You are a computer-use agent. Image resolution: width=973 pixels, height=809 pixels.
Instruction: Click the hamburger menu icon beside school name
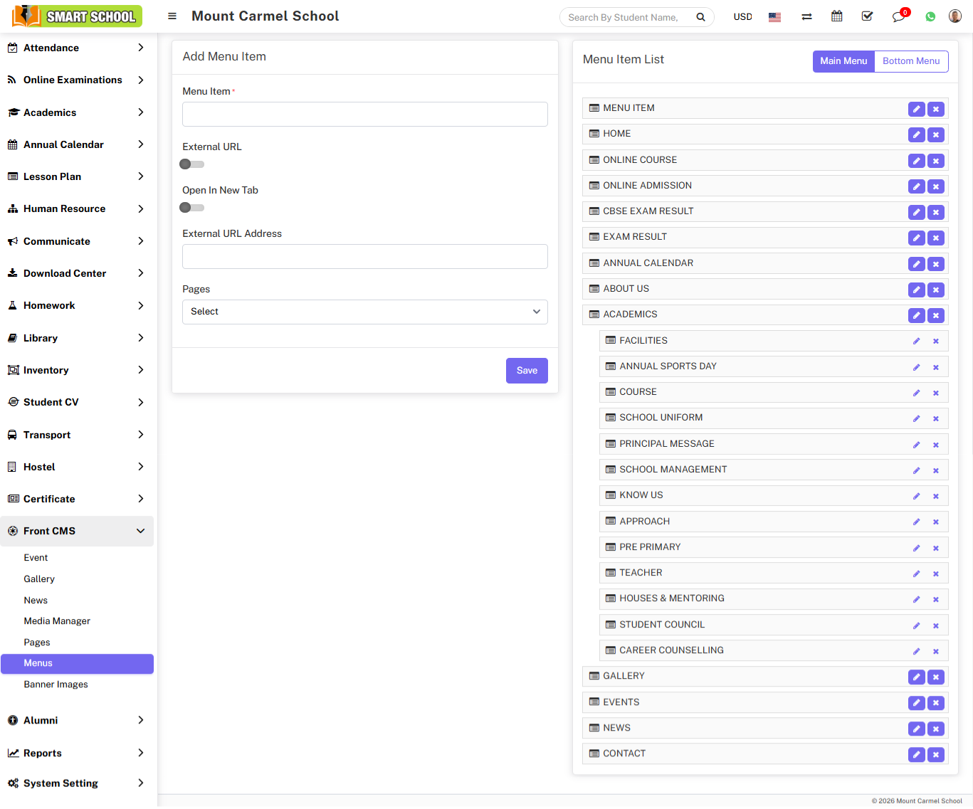pos(172,16)
